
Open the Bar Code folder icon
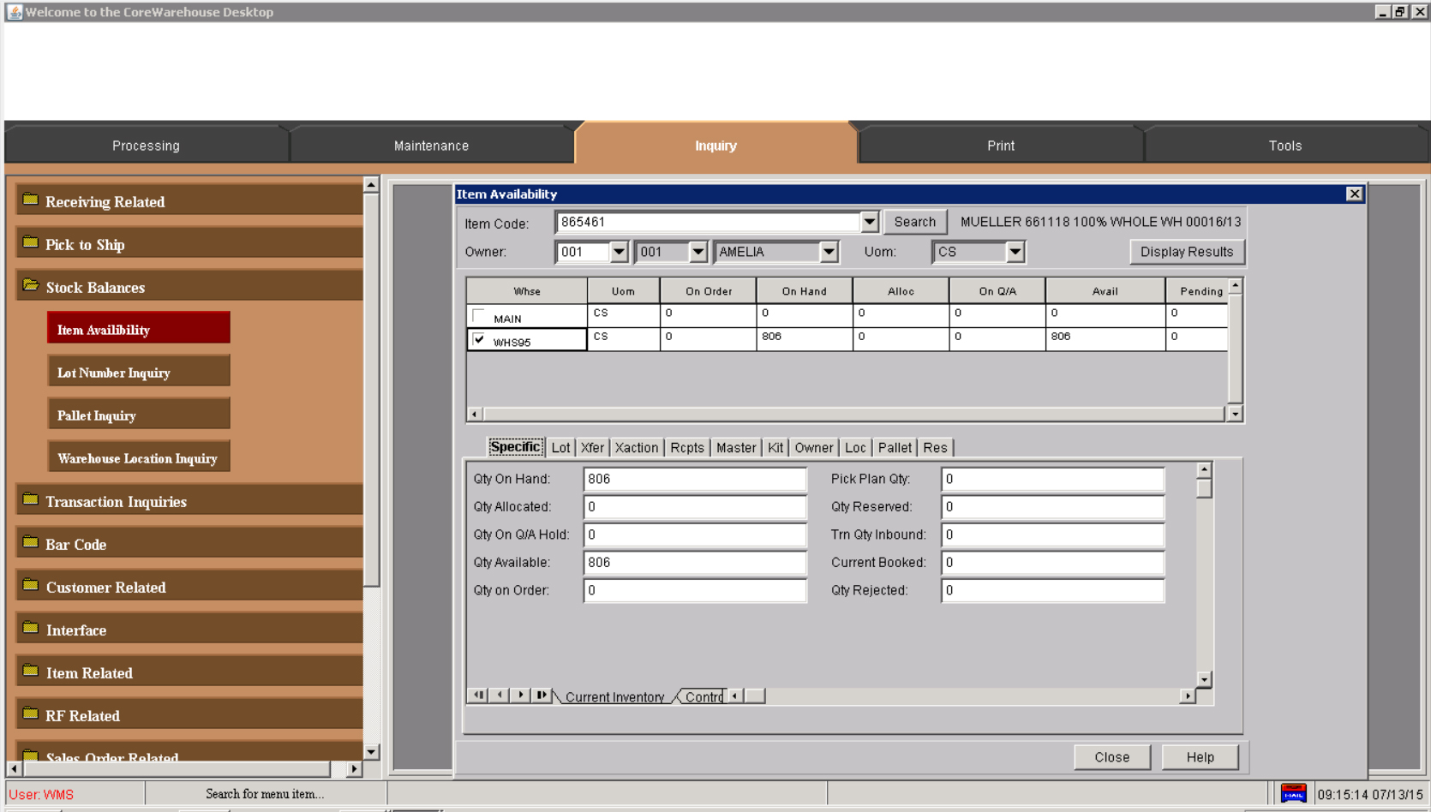click(x=31, y=542)
